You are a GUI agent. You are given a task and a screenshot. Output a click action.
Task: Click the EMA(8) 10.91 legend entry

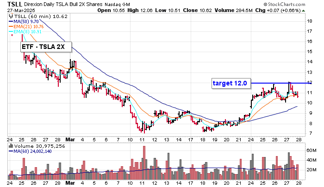tap(25, 32)
